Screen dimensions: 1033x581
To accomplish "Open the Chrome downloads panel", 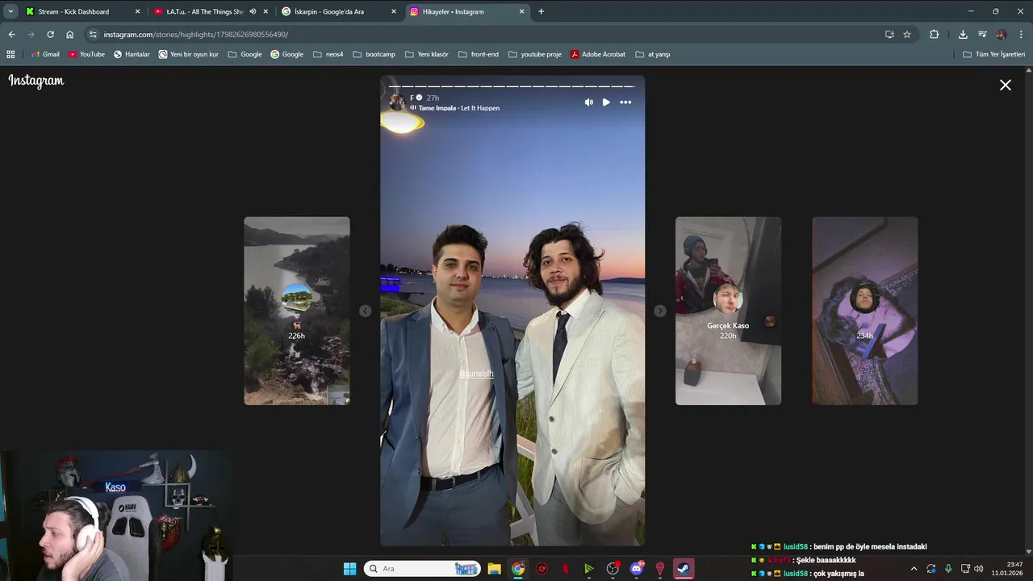I will click(963, 35).
